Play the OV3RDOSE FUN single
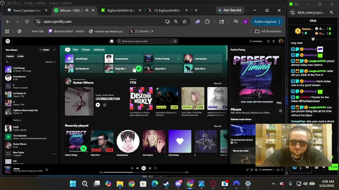 click(98, 105)
